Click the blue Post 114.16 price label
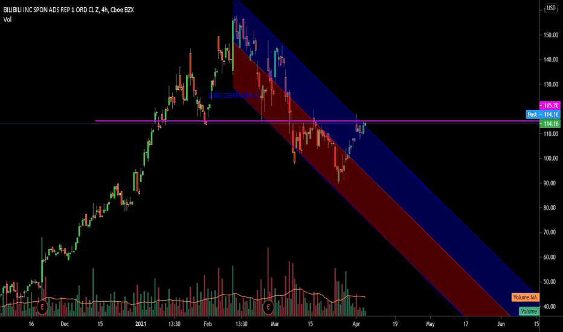Image resolution: width=563 pixels, height=332 pixels. click(543, 115)
